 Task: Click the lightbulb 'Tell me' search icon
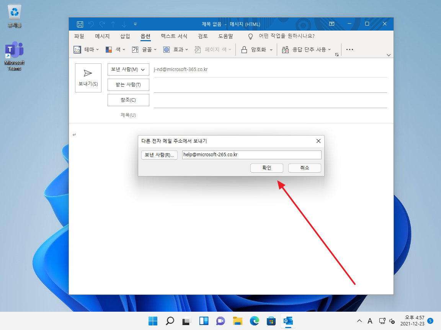[250, 36]
